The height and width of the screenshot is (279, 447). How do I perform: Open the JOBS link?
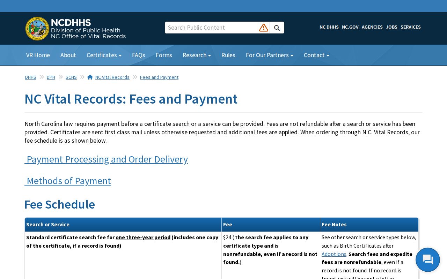tap(391, 27)
